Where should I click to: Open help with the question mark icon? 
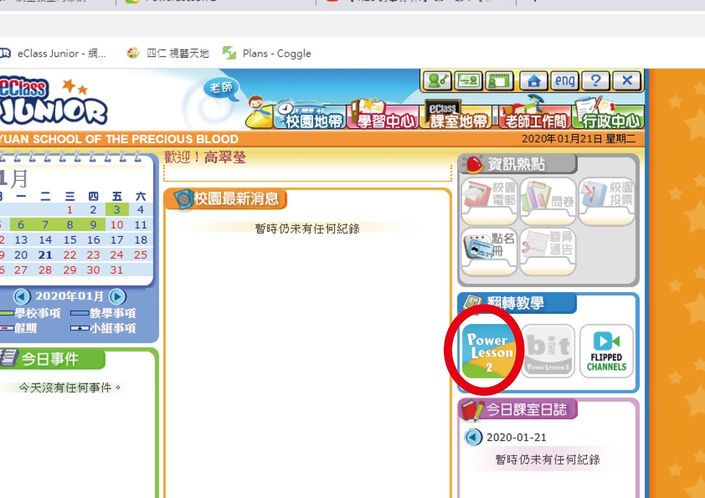tap(596, 81)
